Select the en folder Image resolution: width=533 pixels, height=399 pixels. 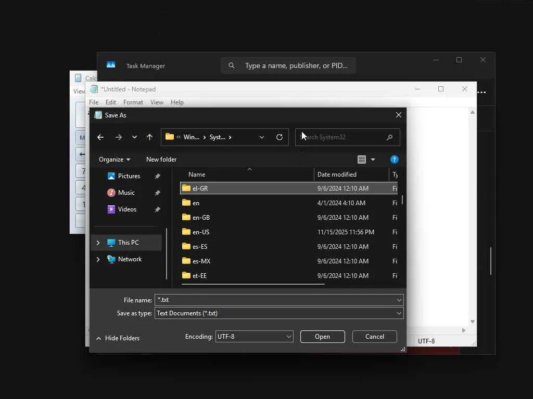point(288,203)
